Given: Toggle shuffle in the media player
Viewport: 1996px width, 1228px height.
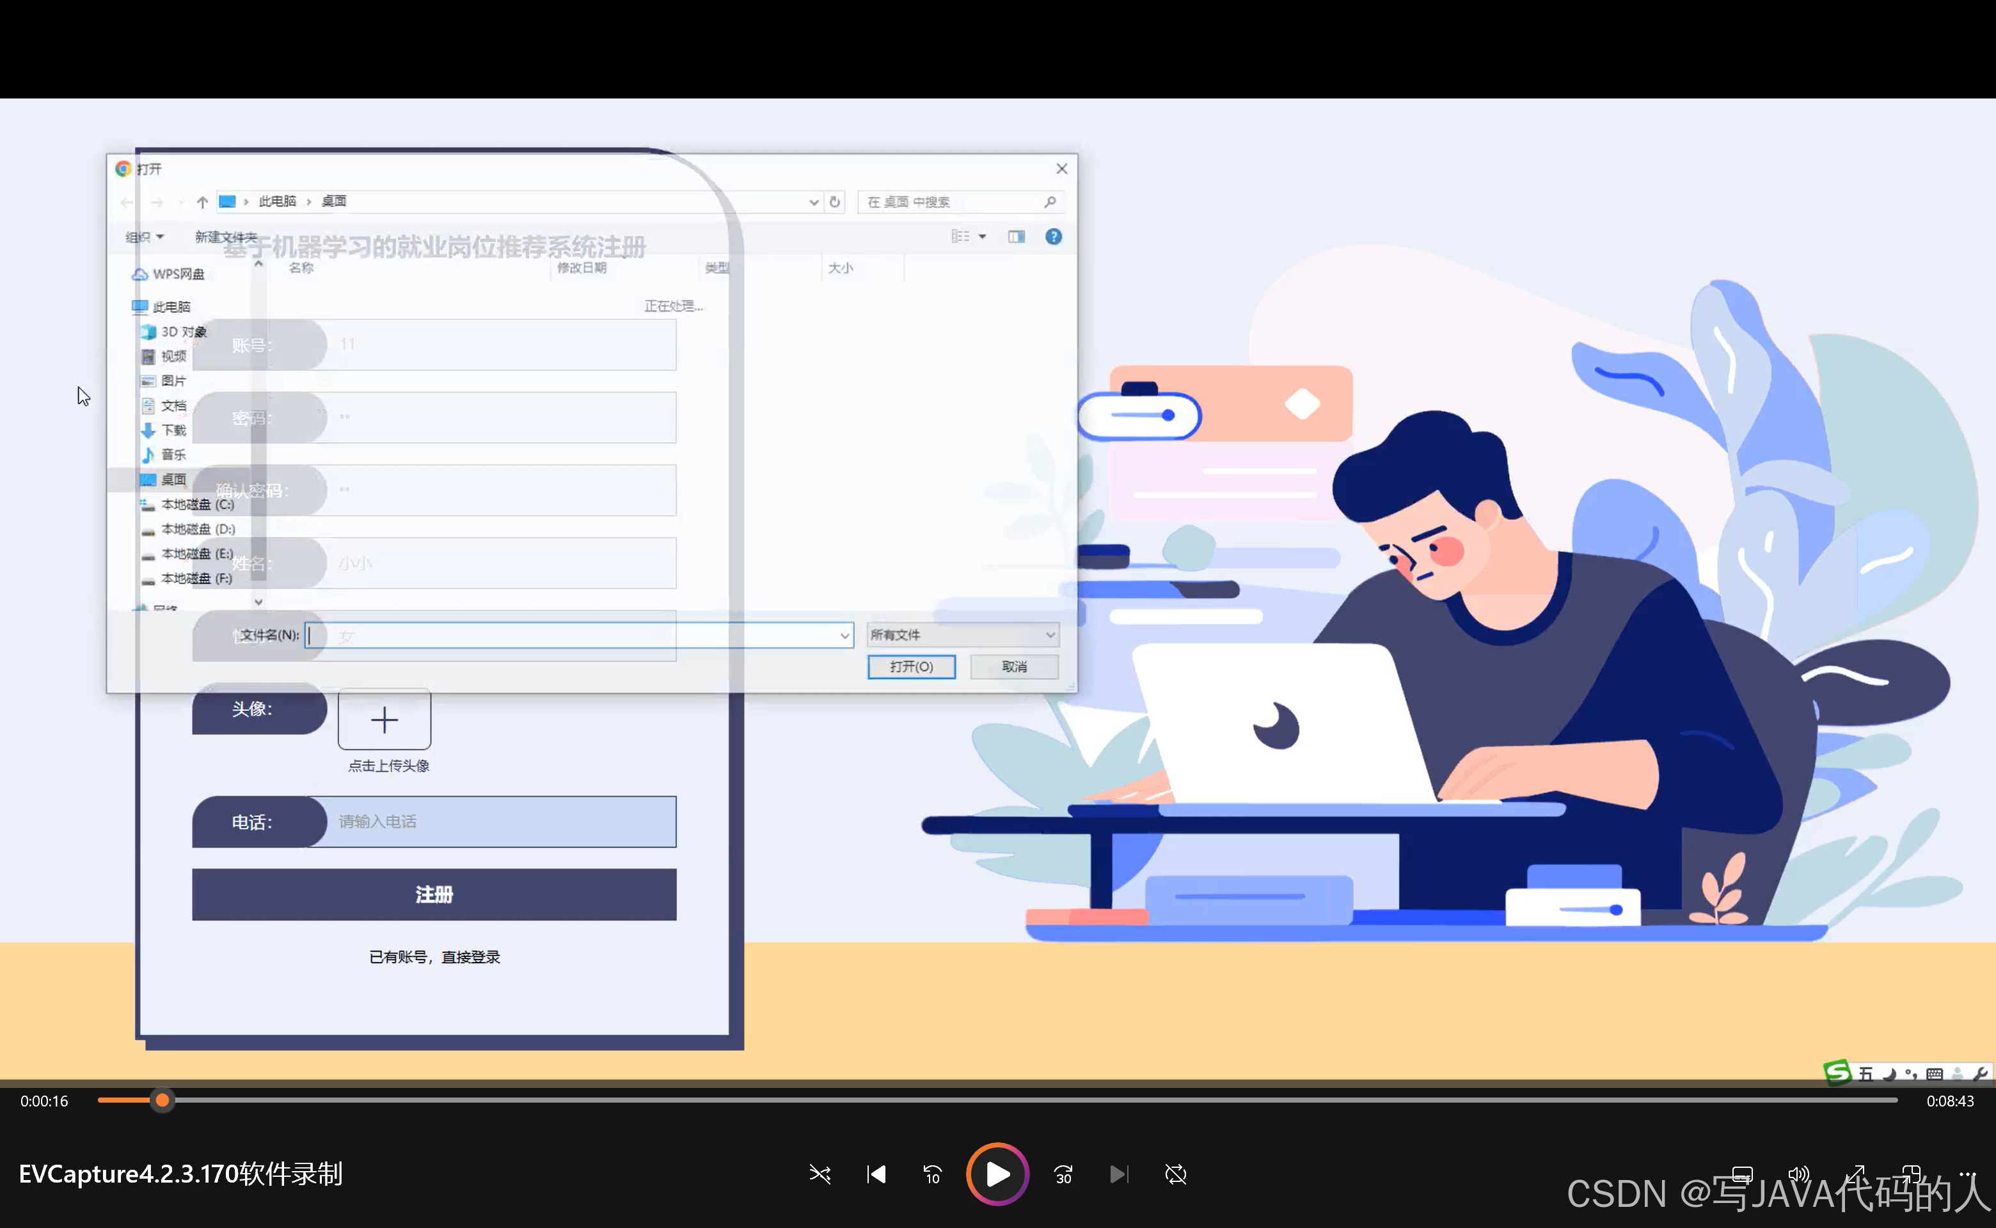Looking at the screenshot, I should click(820, 1174).
